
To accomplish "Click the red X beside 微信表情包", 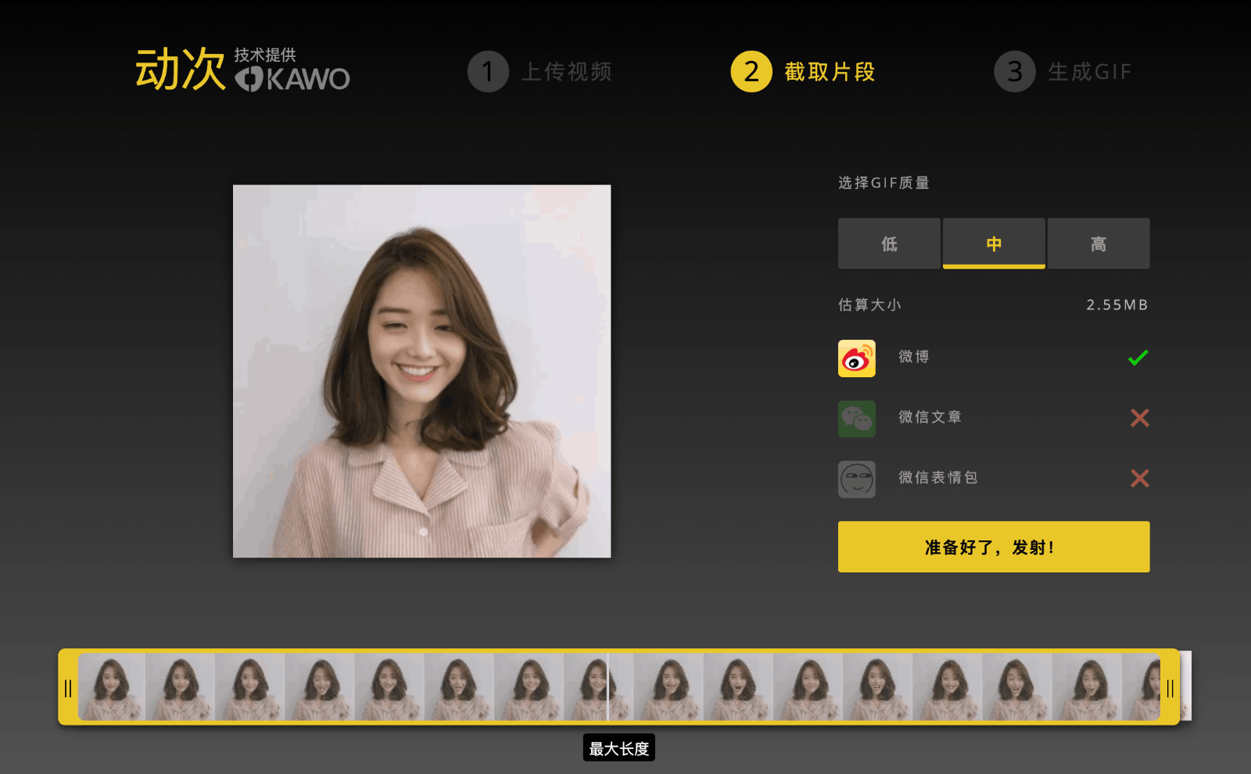I will 1139,479.
